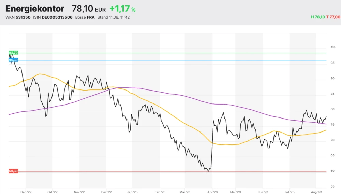Image resolution: width=341 pixels, height=194 pixels.
Task: Click the 100 value on price axis
Action: coord(333,47)
